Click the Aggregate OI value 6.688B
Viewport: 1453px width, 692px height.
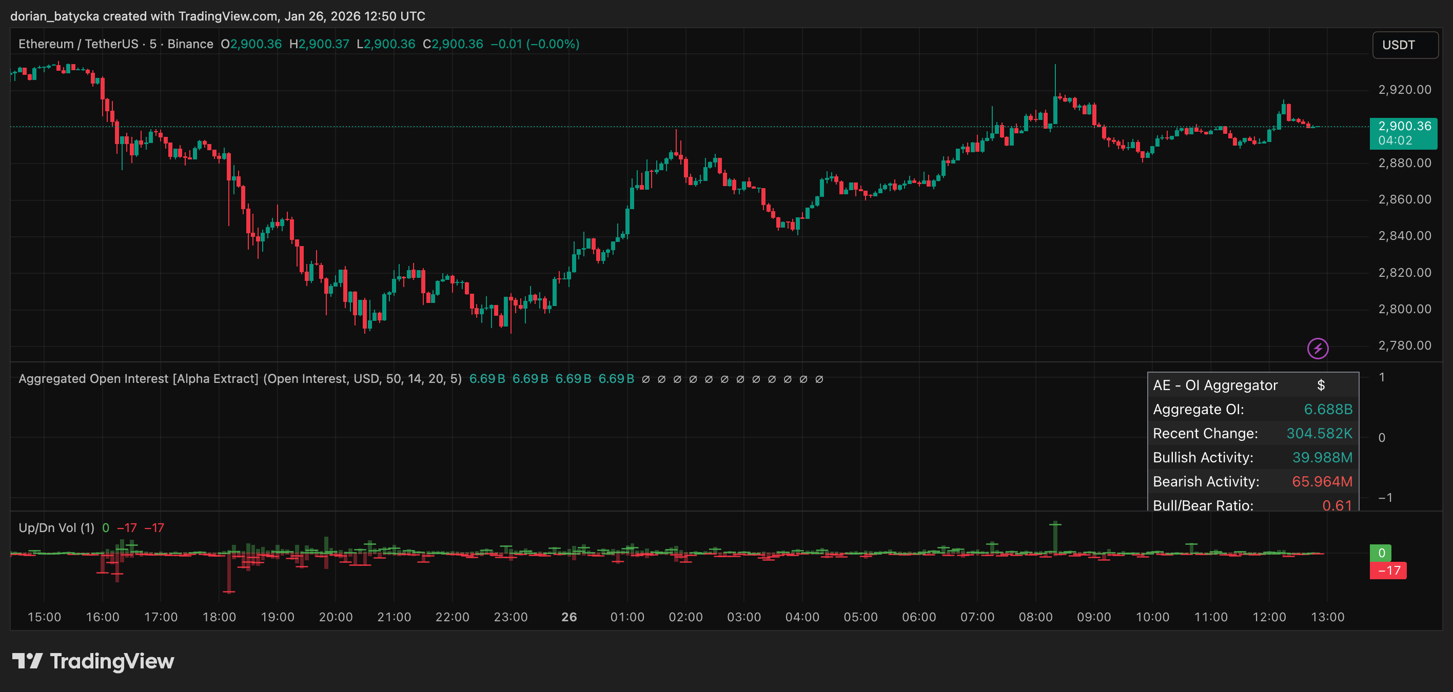click(1328, 409)
